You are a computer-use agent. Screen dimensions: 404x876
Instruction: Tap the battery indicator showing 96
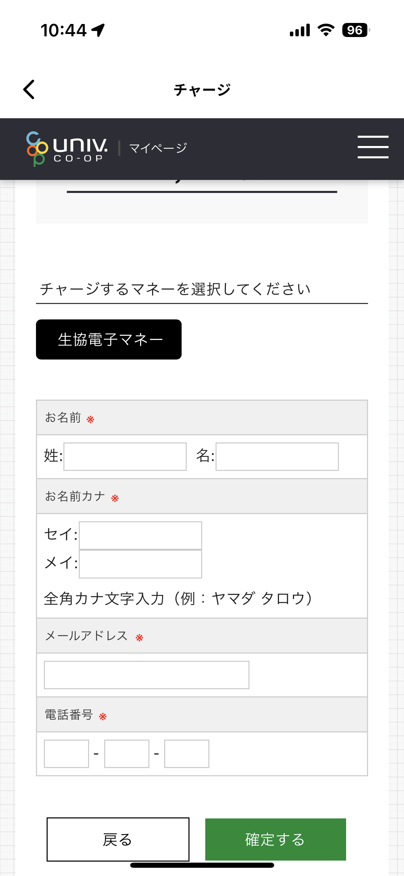pyautogui.click(x=356, y=30)
